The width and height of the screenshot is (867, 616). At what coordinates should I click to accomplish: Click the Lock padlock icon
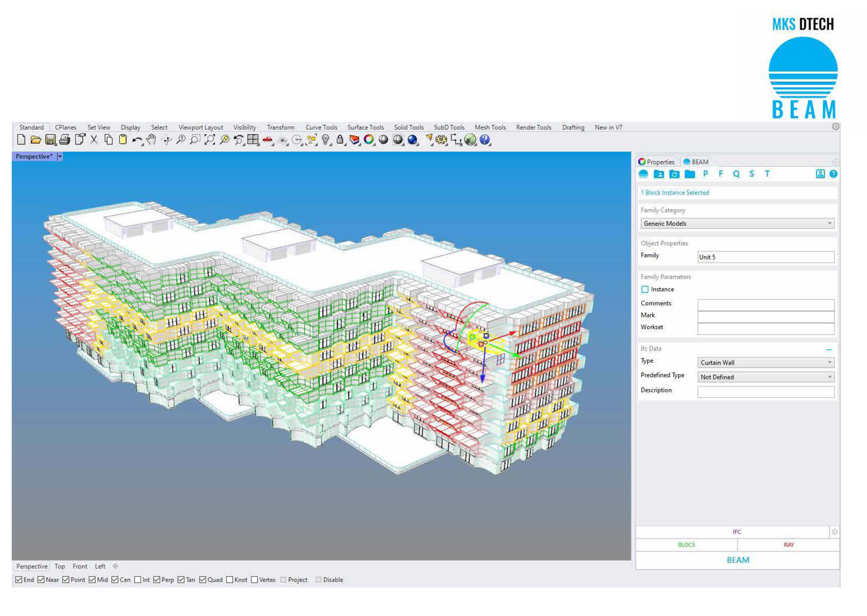340,140
